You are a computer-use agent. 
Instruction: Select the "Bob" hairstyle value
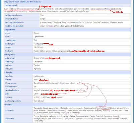[35, 40]
